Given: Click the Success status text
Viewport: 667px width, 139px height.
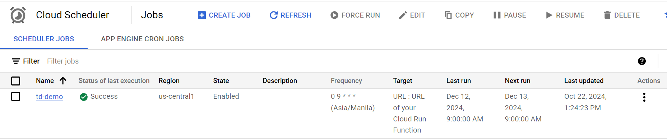Looking at the screenshot, I should tap(104, 97).
